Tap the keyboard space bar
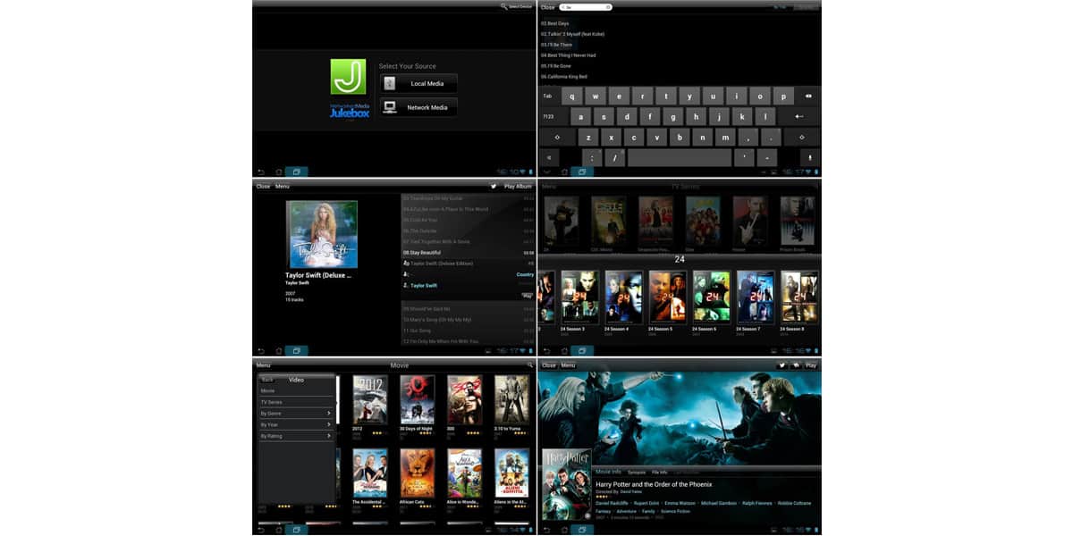1073x536 pixels. pyautogui.click(x=680, y=158)
